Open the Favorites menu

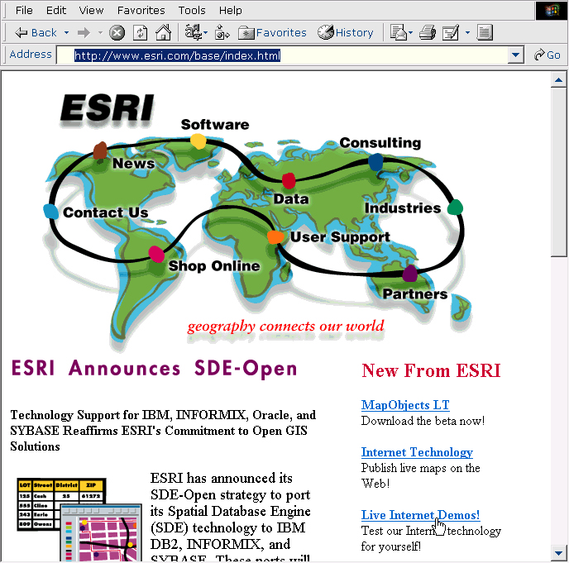[141, 10]
